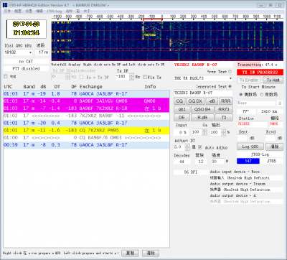Click the JT65-HF app icon in title bar
This screenshot has width=287, height=260.
click(5, 5)
